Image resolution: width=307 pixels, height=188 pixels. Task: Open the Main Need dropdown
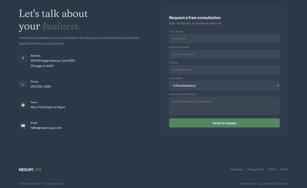point(225,86)
